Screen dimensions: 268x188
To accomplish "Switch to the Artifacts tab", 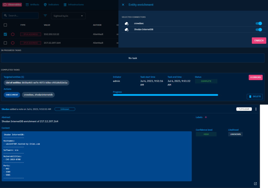I will pyautogui.click(x=32, y=4).
